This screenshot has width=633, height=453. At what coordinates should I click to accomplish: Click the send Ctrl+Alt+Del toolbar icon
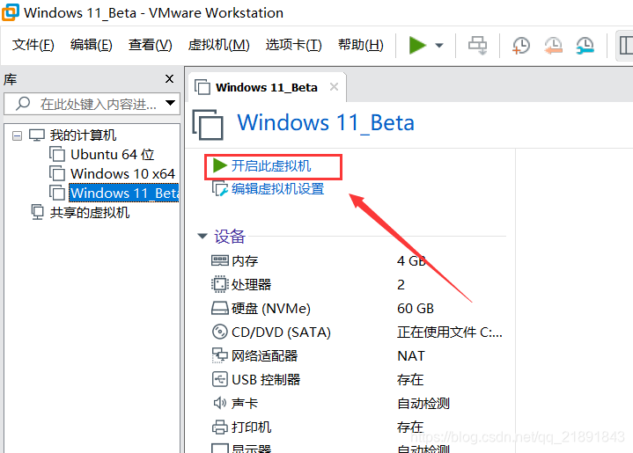[477, 45]
